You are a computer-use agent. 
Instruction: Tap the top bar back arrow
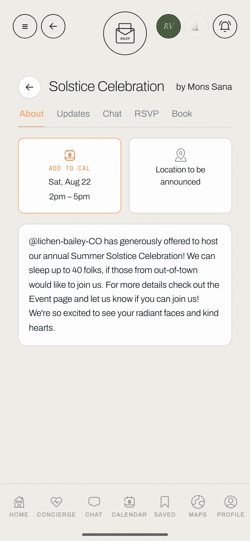pyautogui.click(x=53, y=26)
